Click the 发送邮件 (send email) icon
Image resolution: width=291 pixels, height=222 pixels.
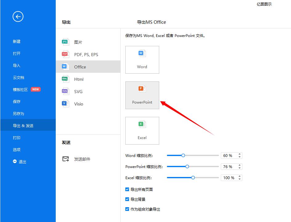(66, 159)
